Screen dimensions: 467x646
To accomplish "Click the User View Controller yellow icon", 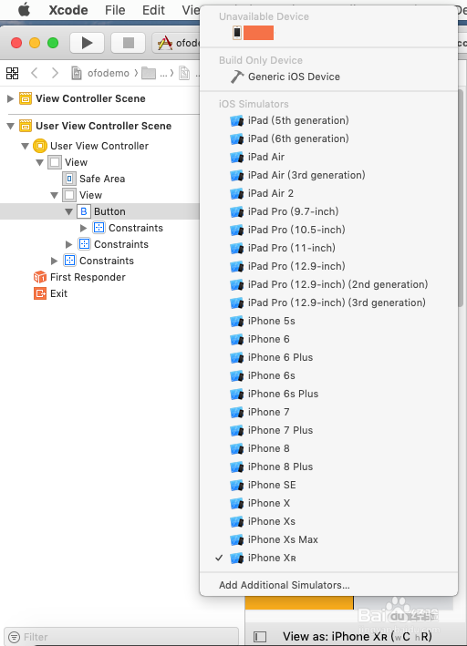I will [40, 146].
